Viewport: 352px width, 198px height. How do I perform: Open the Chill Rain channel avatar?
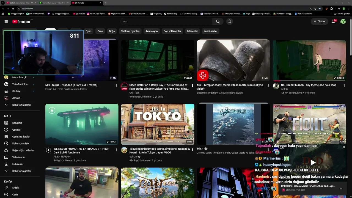124,86
